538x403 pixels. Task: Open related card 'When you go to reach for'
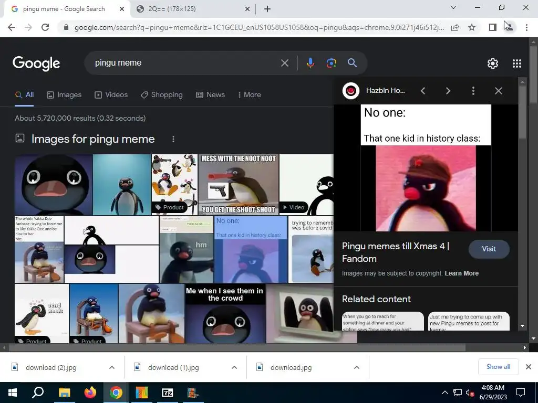(382, 321)
